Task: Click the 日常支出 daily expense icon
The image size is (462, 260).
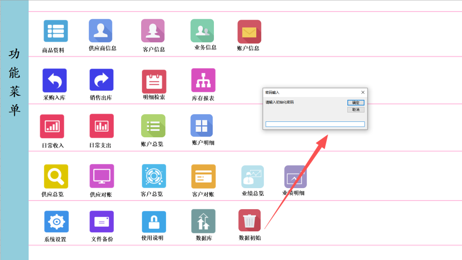Action: tap(101, 126)
